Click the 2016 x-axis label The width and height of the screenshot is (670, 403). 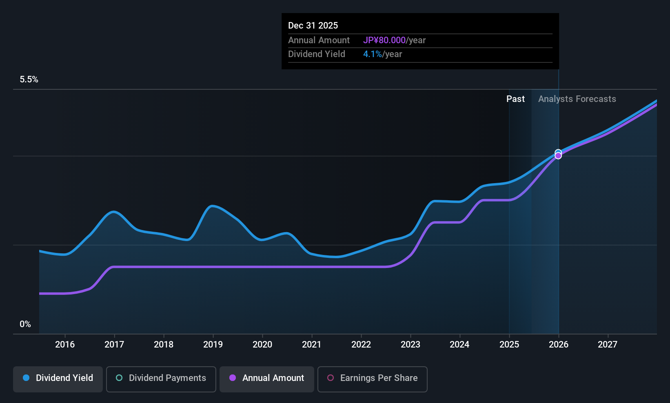point(65,345)
